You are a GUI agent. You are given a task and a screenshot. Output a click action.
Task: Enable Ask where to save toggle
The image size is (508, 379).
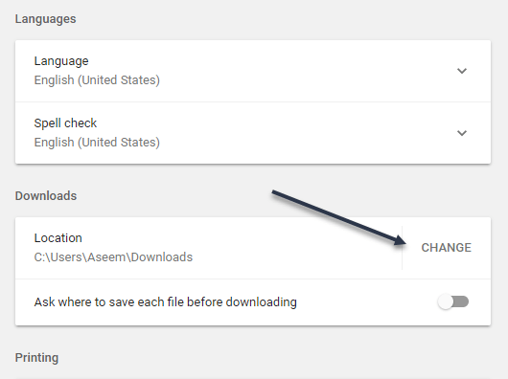point(453,302)
